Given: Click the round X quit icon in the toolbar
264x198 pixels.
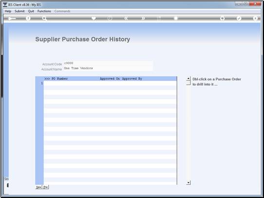Looking at the screenshot, I should 255,19.
